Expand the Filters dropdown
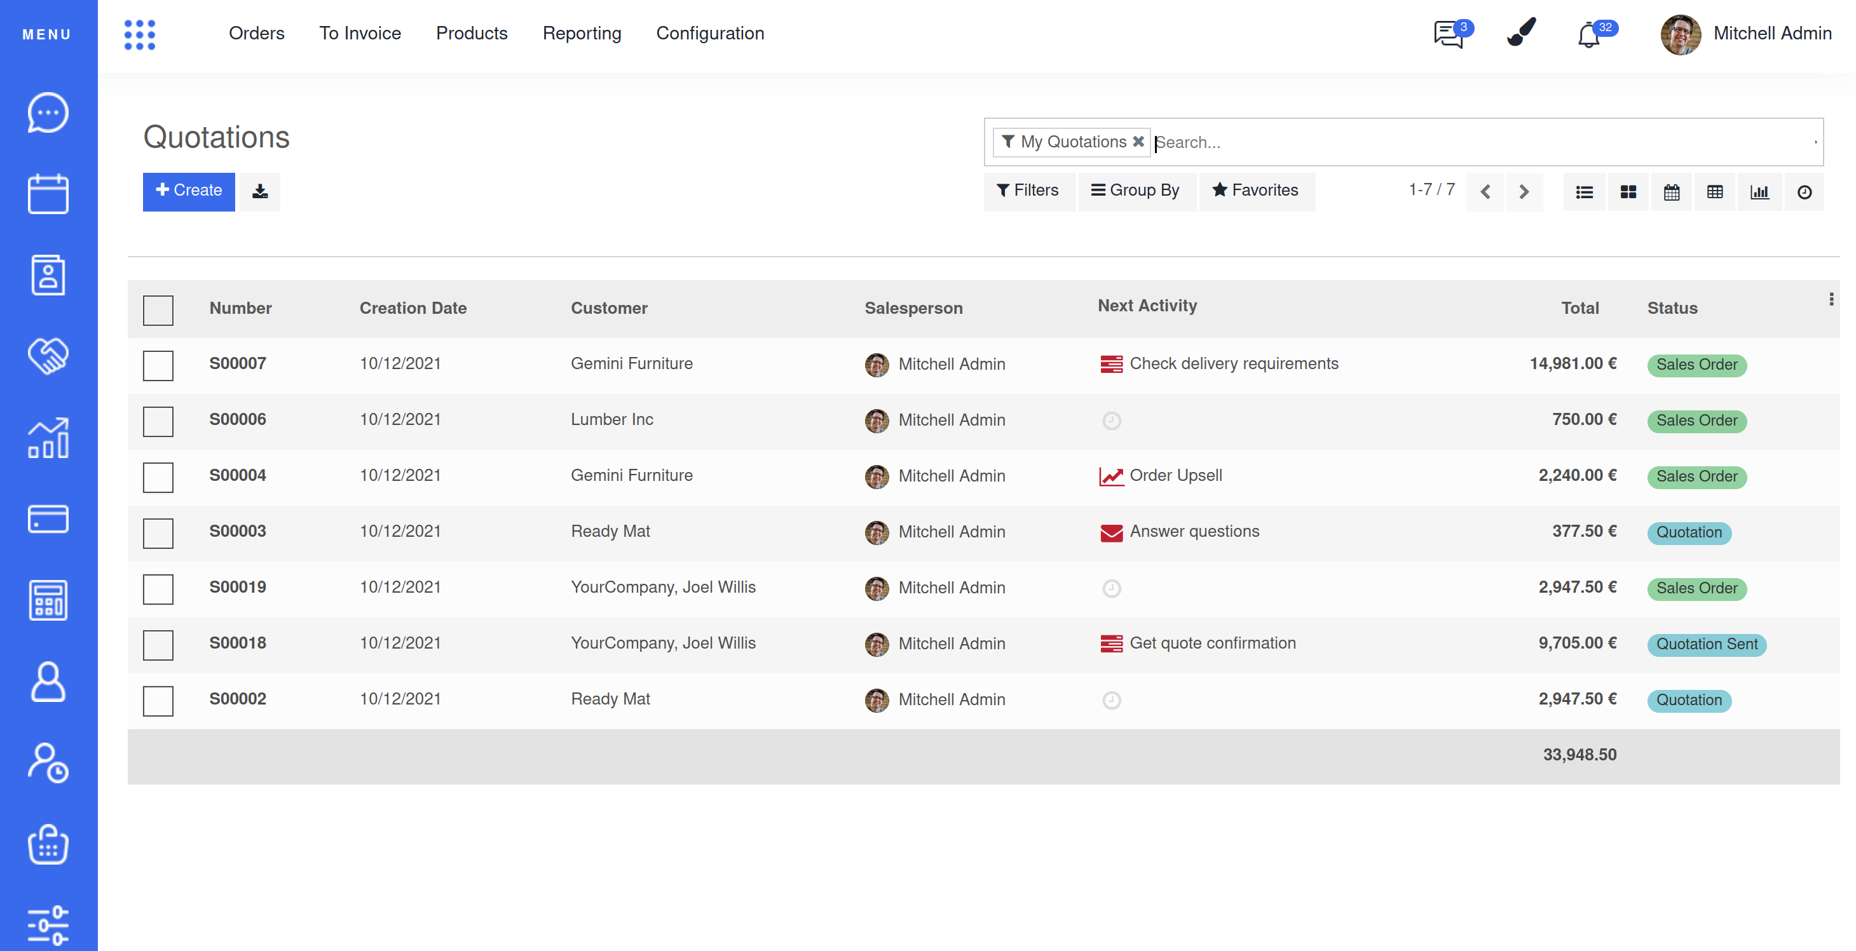1856x951 pixels. [1028, 191]
